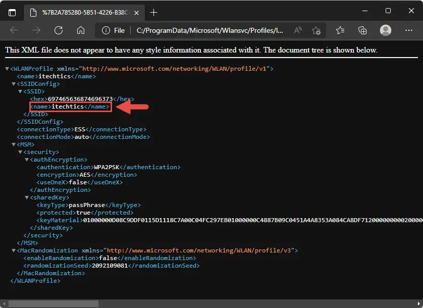Click the XML style information notice text
Viewport: 423px width, 308px height.
point(191,50)
